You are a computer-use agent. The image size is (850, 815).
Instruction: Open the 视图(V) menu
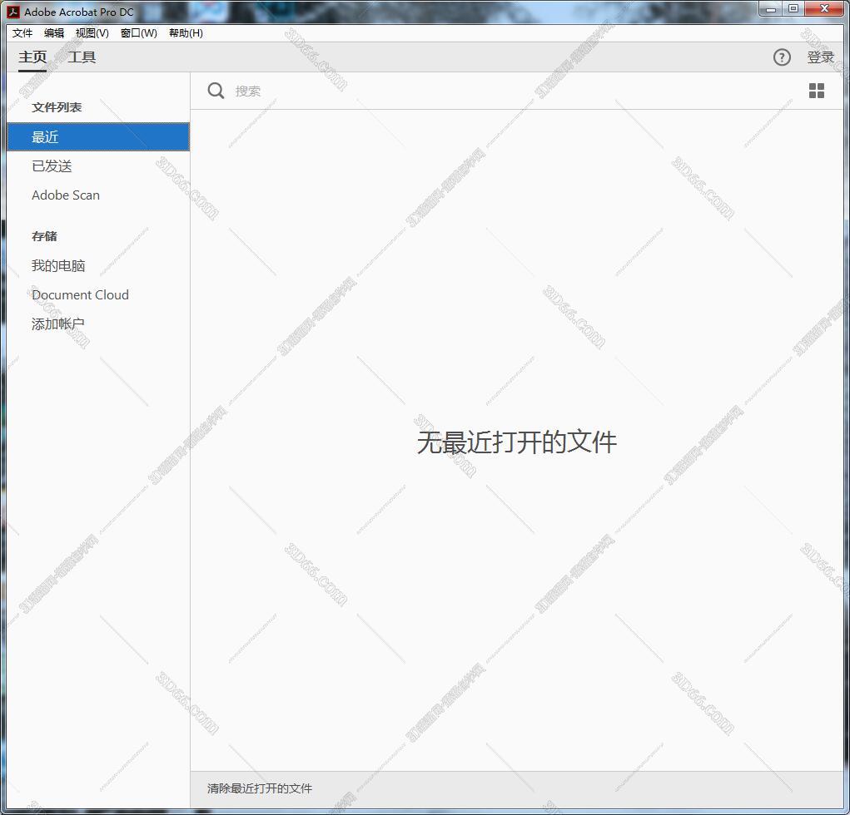92,33
